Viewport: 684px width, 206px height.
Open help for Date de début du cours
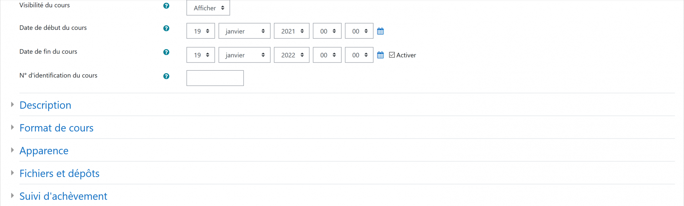click(166, 28)
